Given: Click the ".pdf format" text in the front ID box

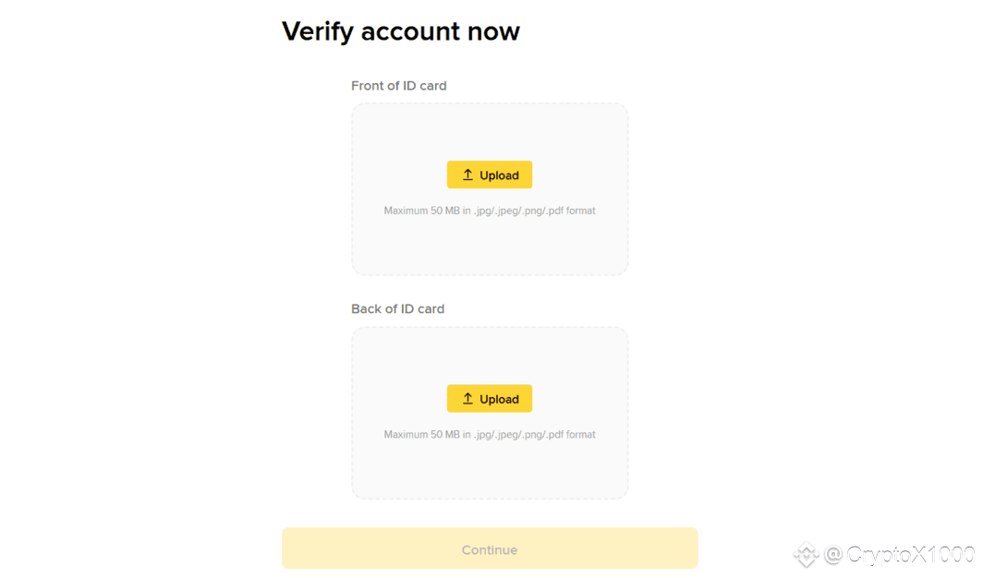Looking at the screenshot, I should (570, 211).
